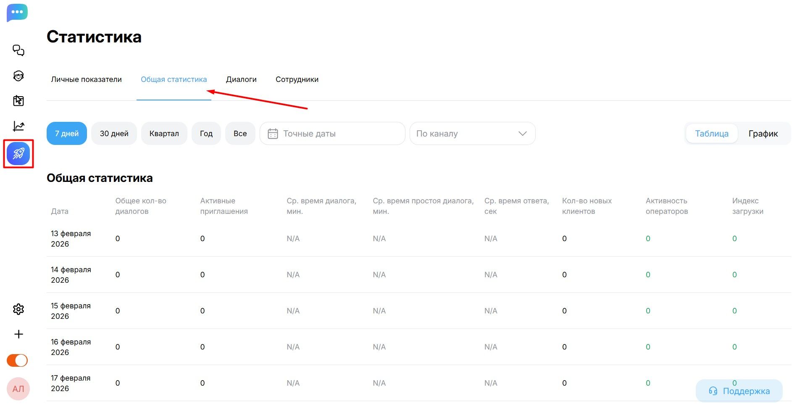Switch view to График

click(x=763, y=134)
